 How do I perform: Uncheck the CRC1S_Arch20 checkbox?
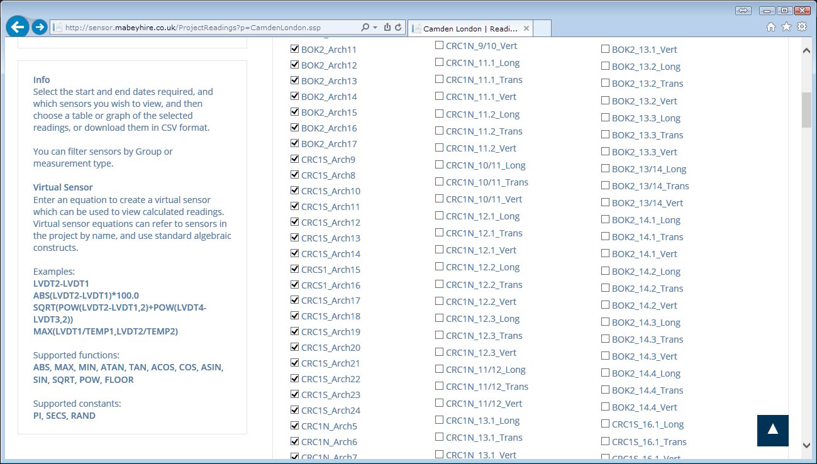click(295, 347)
